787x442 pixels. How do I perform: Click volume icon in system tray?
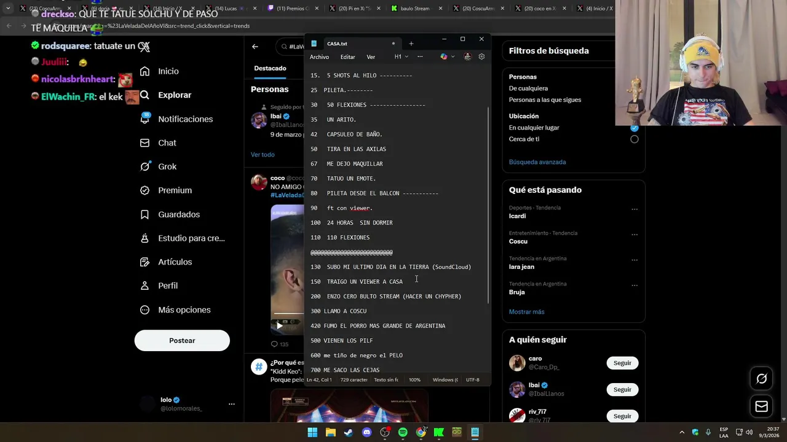tap(749, 432)
